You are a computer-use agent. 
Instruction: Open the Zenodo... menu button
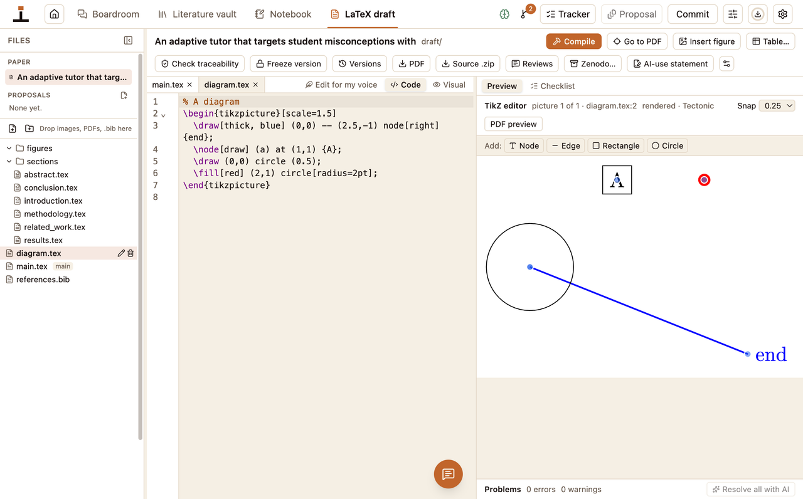pos(593,63)
